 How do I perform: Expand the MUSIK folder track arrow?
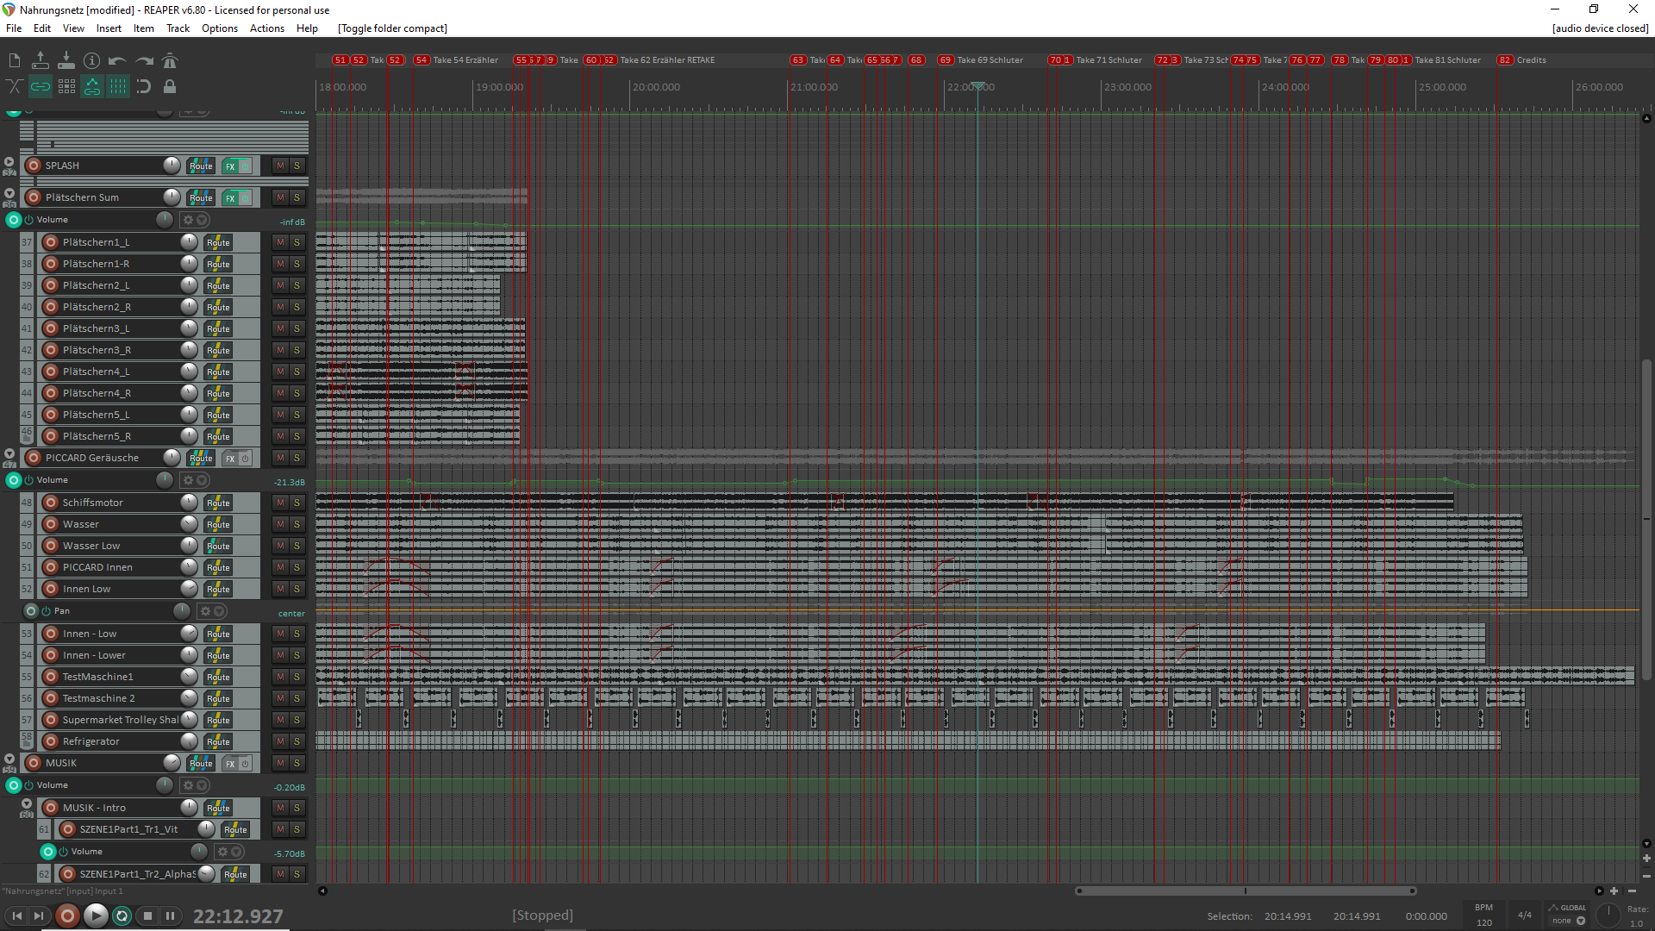click(9, 759)
